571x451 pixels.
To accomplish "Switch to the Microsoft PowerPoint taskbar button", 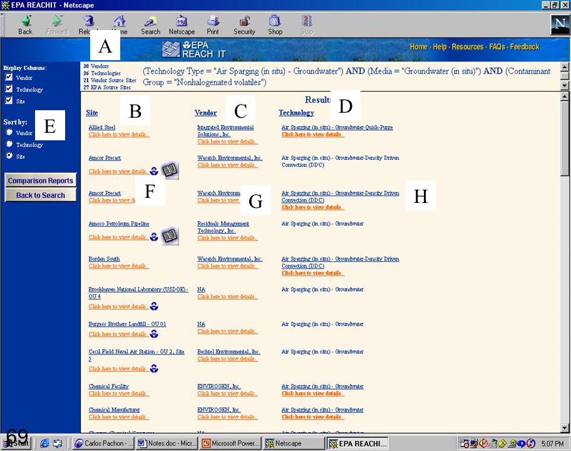I will (x=231, y=443).
